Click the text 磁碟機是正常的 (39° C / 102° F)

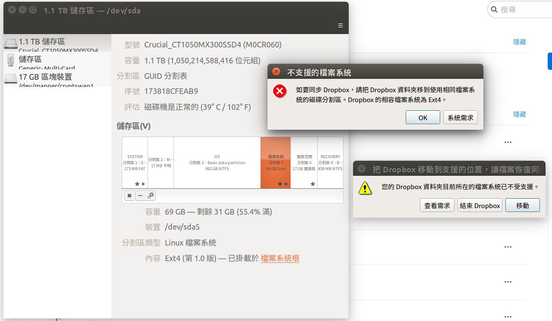pyautogui.click(x=198, y=107)
